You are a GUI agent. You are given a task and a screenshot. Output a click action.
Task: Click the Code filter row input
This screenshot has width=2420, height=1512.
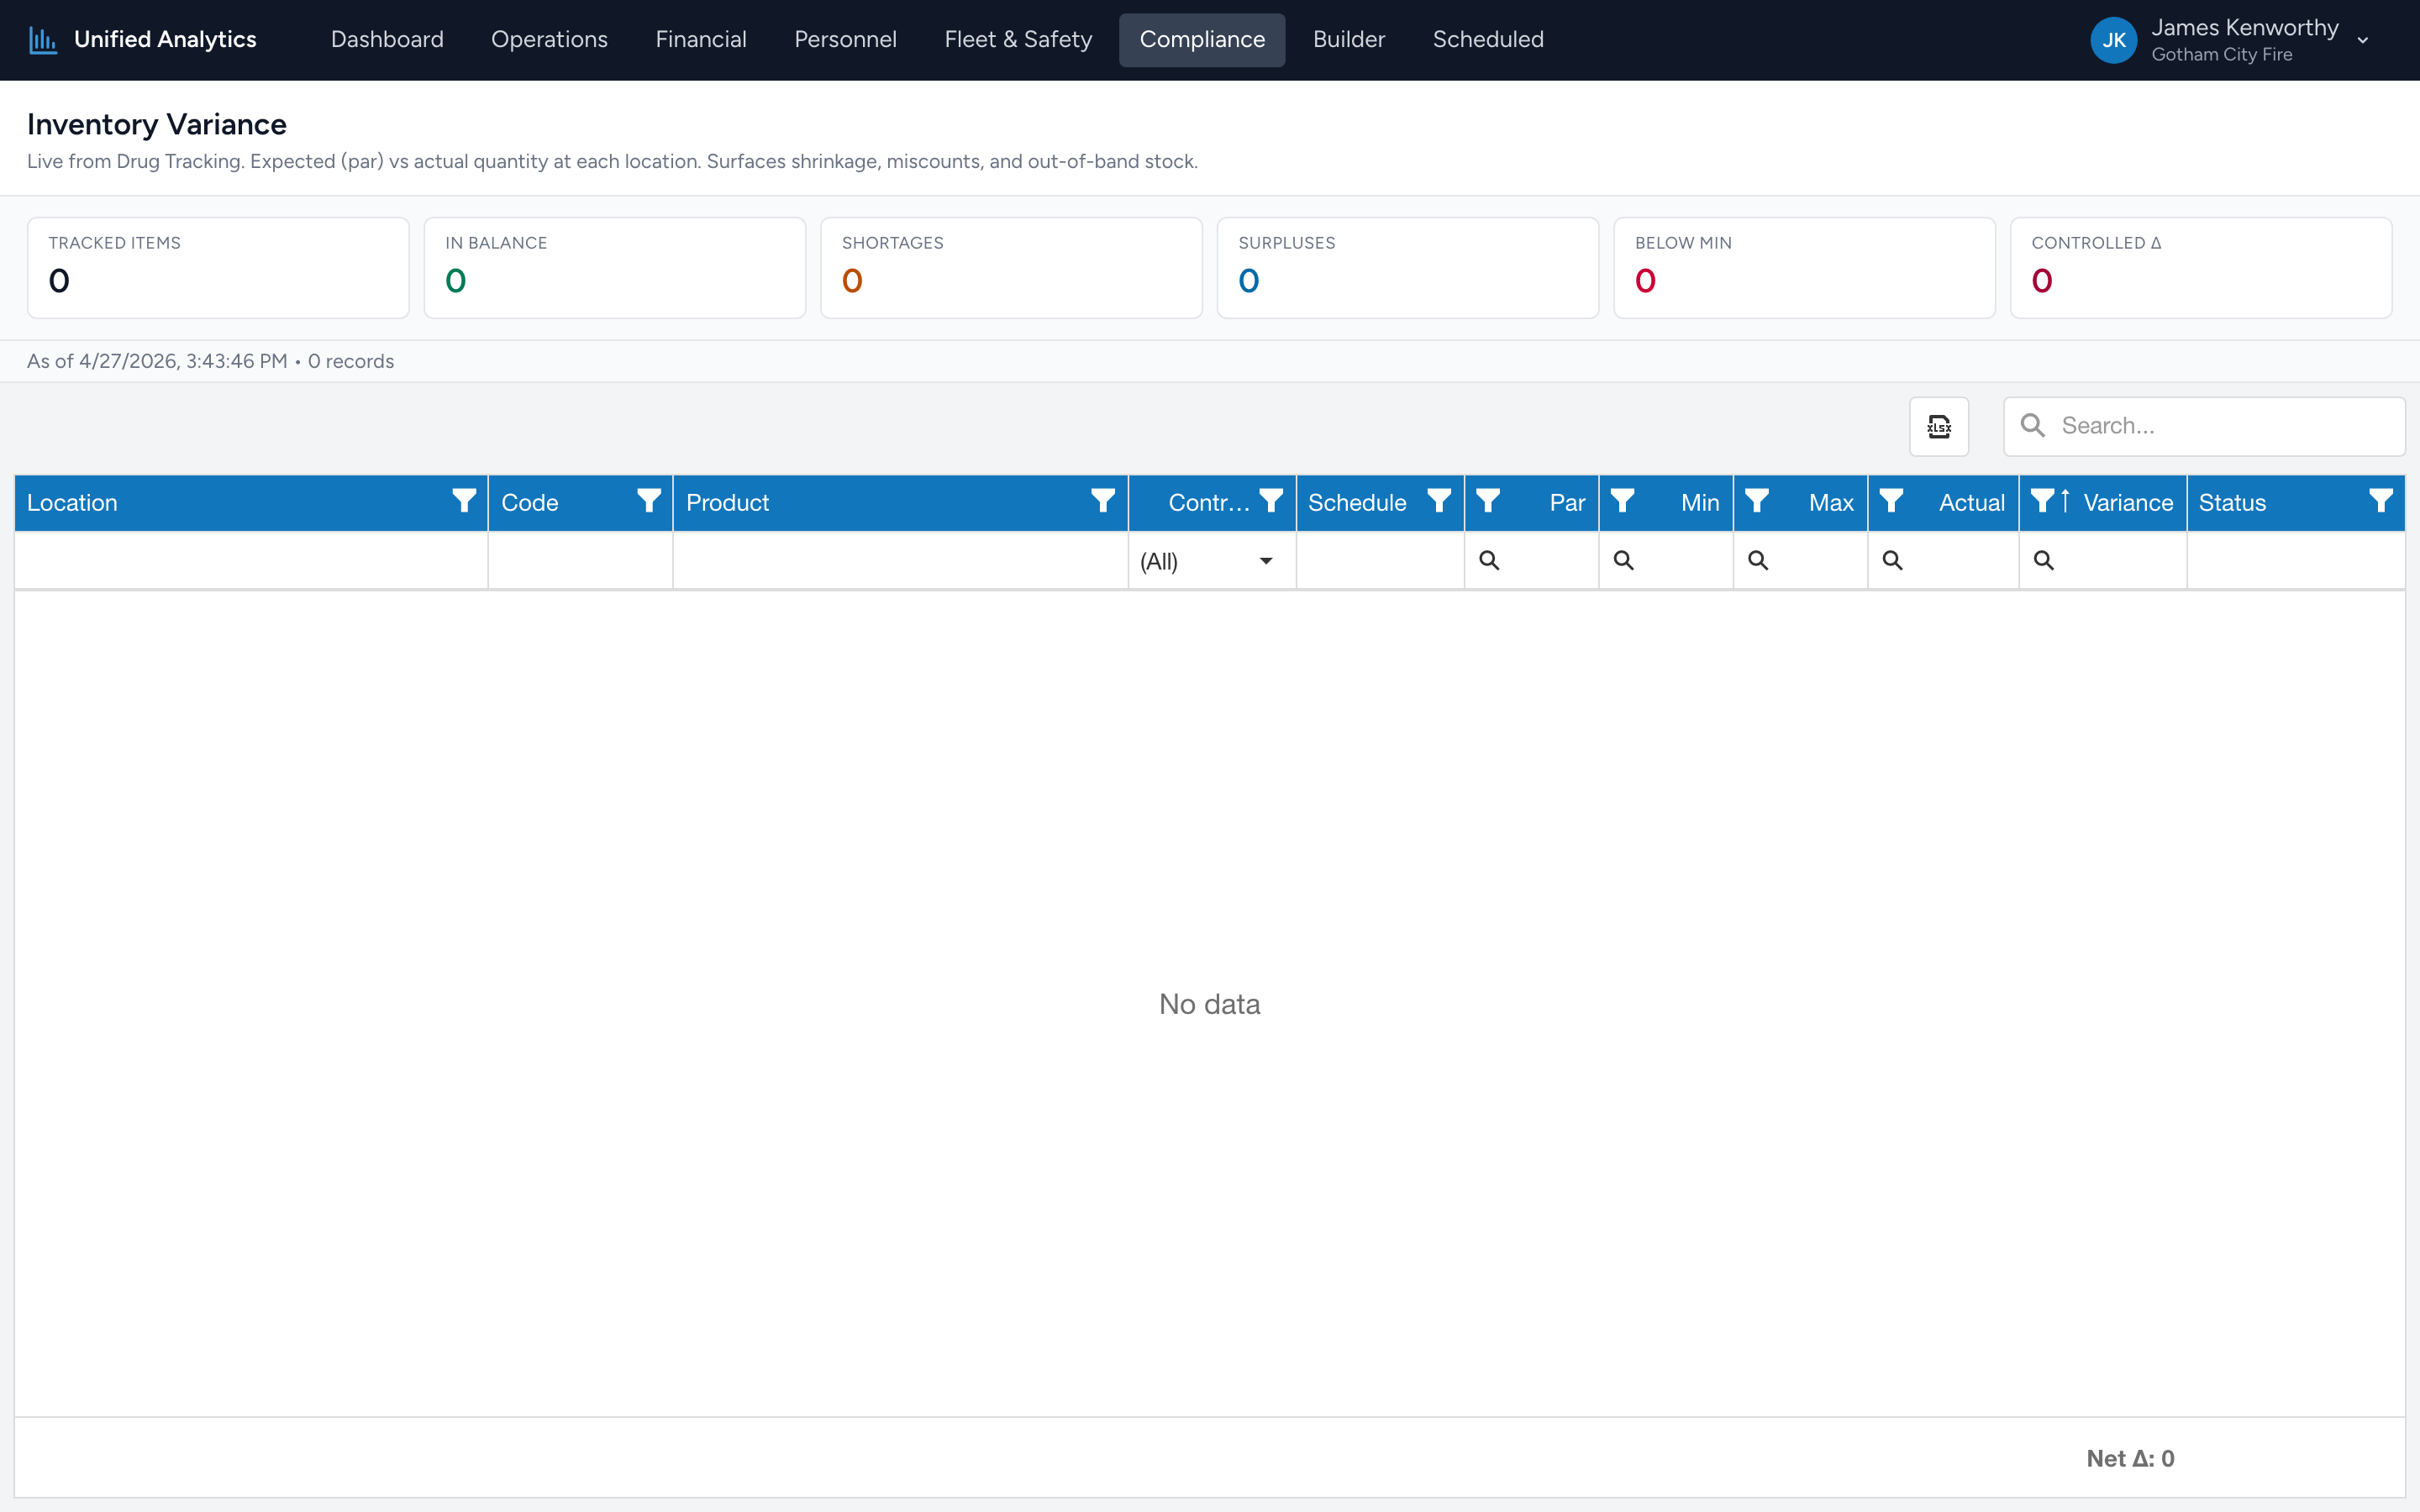click(x=580, y=561)
